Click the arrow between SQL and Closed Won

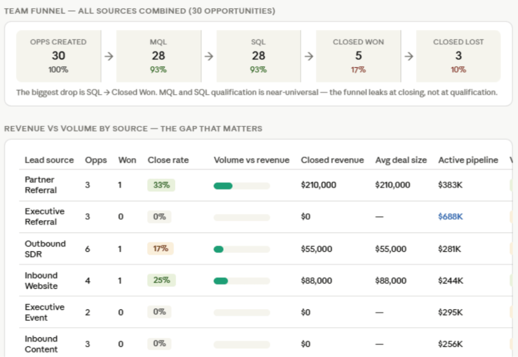pos(309,56)
